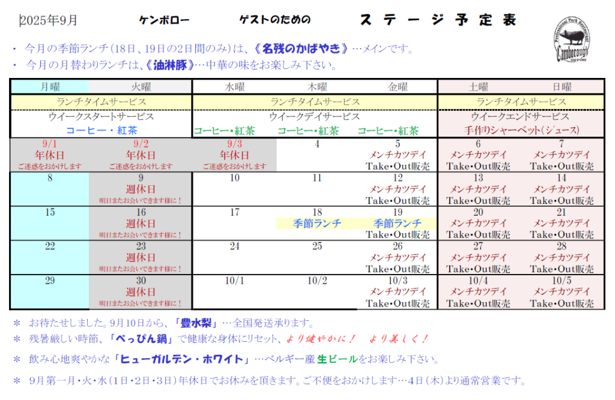
Task: Click 'メンチカツデイ' under date 26
Action: pyautogui.click(x=398, y=258)
